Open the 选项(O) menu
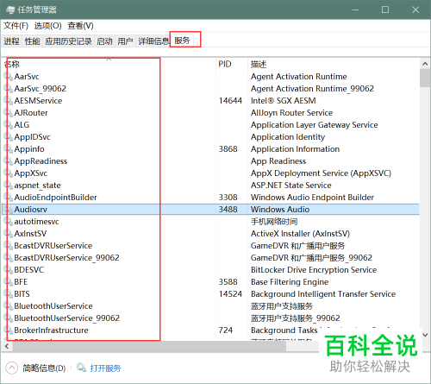 point(48,26)
